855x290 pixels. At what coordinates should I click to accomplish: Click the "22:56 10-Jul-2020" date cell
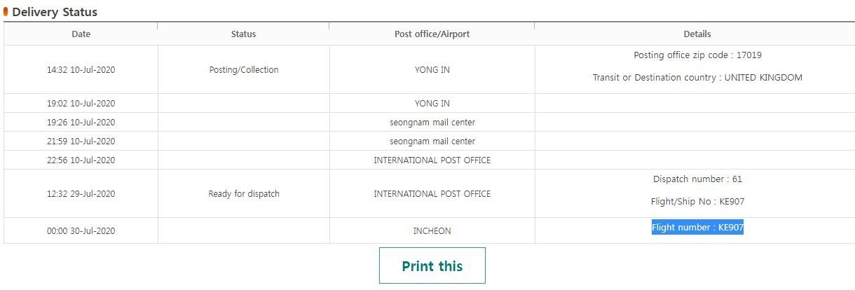pos(81,160)
